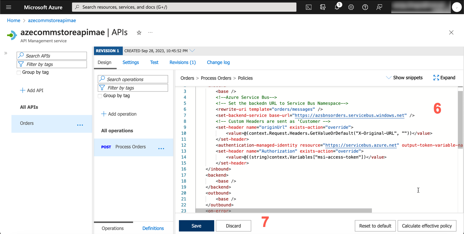Expand the revision dropdown chevron
Viewport: 464px width, 234px height.
click(192, 51)
